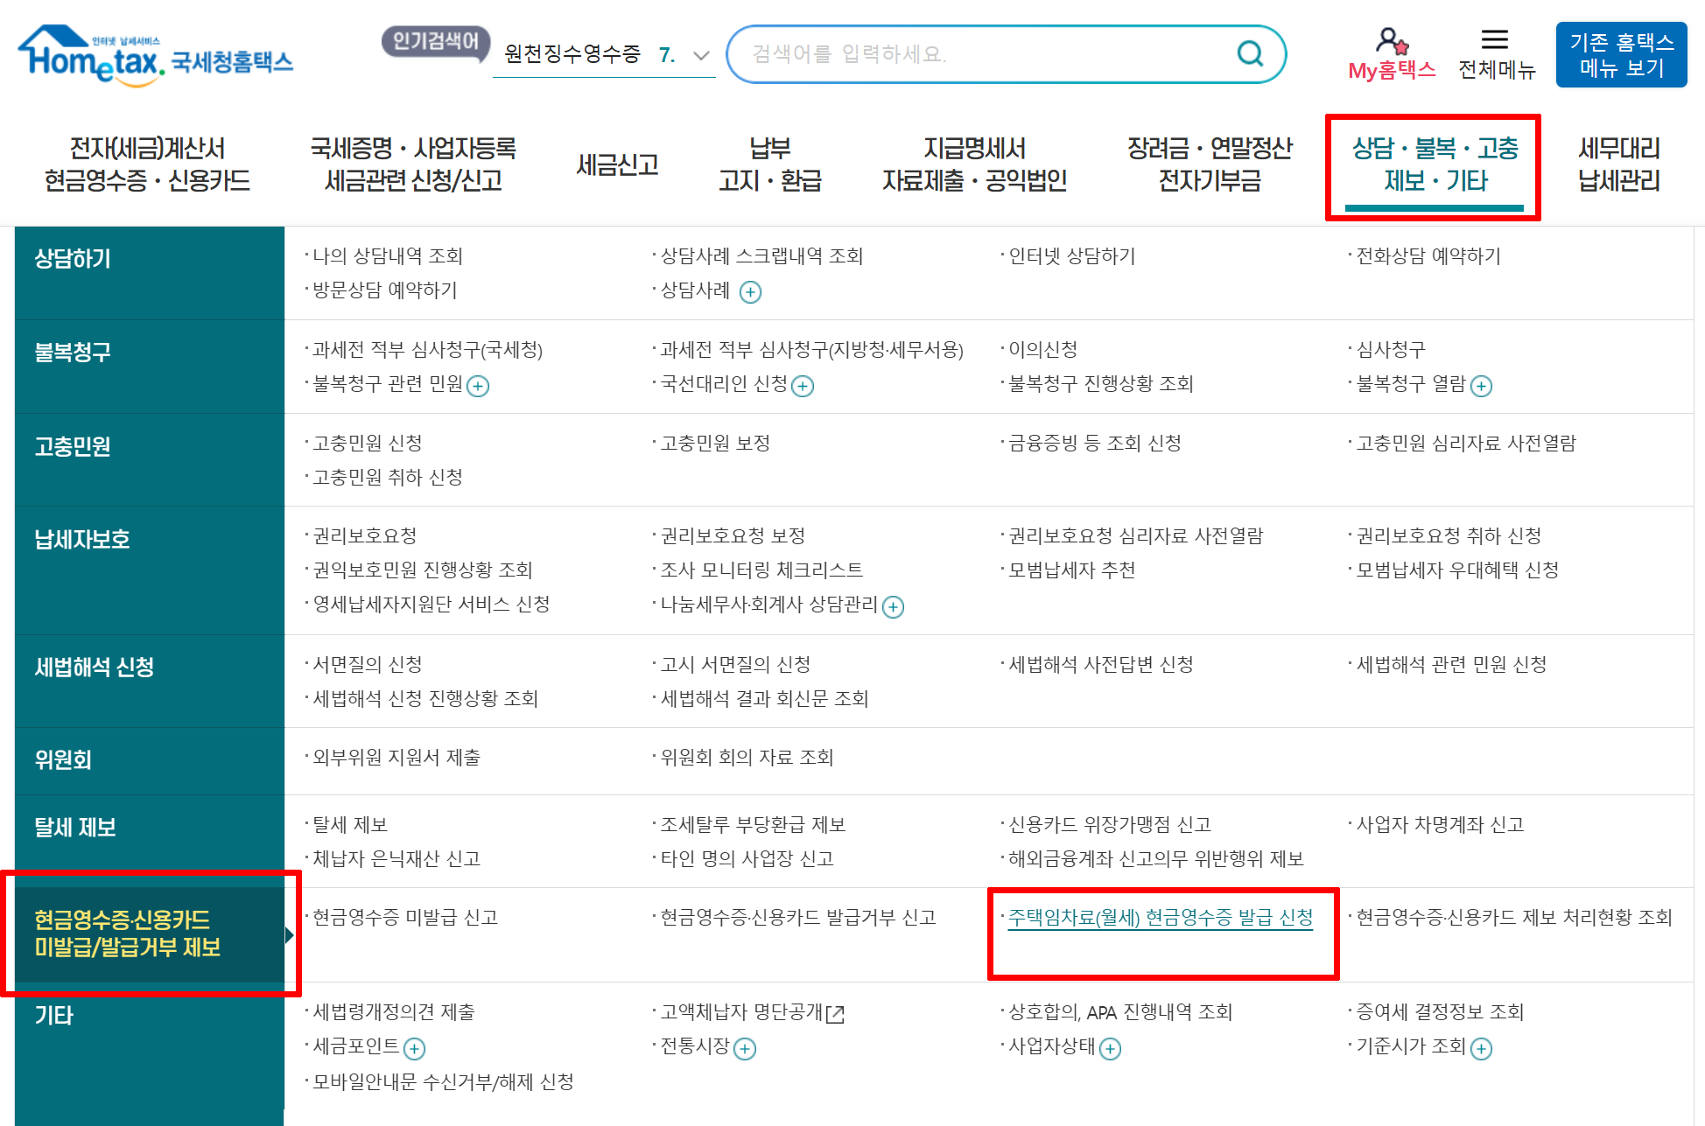Select the 장려금·연말정산 전자기부금 tab
Image resolution: width=1705 pixels, height=1126 pixels.
[1210, 164]
